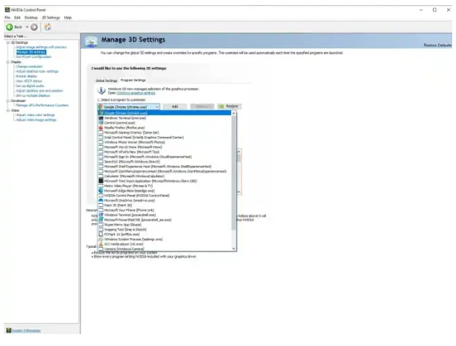Select Adjust video color settings
Viewport: 456px width, 346px height.
point(36,115)
